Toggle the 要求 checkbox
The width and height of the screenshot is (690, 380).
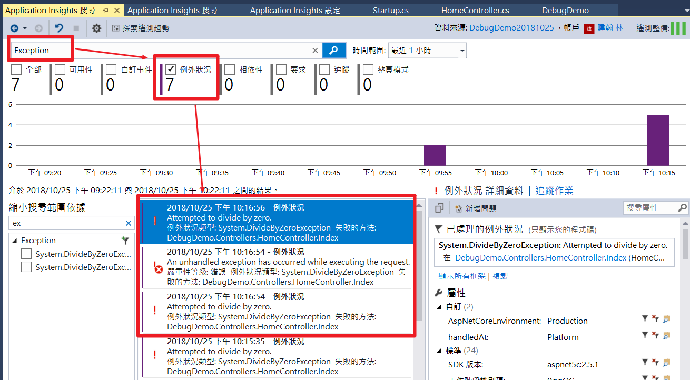(x=281, y=69)
